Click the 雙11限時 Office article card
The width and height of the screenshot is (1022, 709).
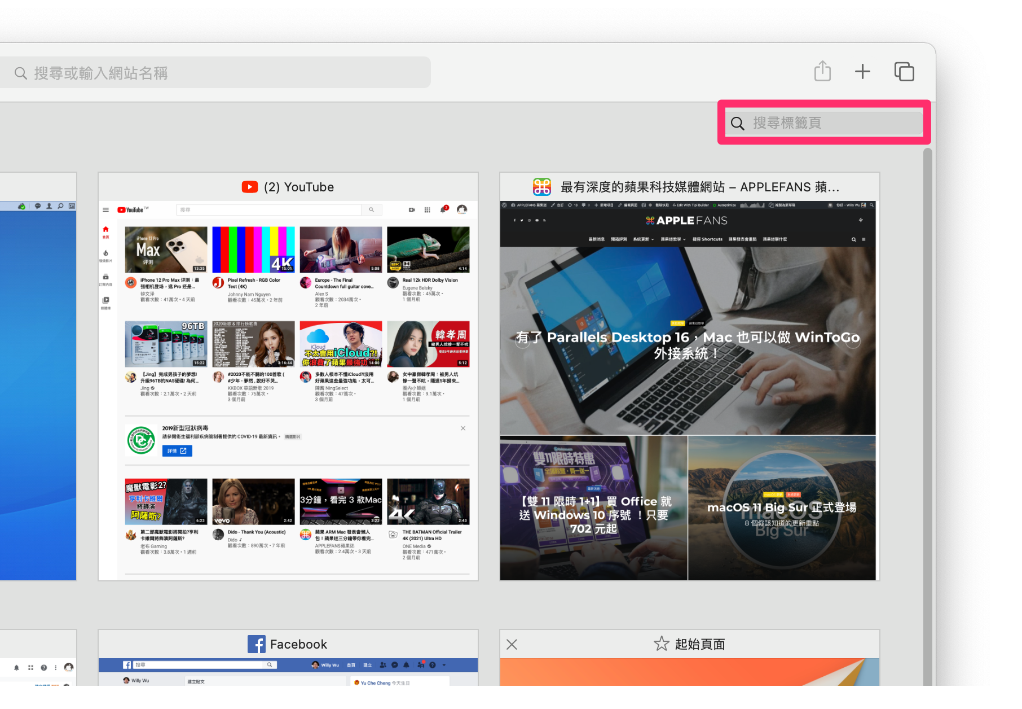594,508
